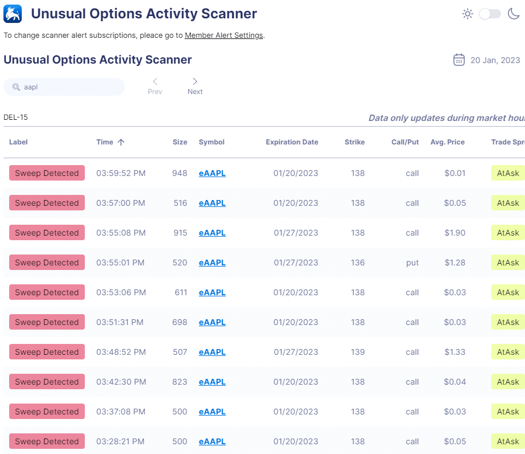525x454 pixels.
Task: Open eAAPL link in 03:55:01 PM row
Action: pos(212,263)
